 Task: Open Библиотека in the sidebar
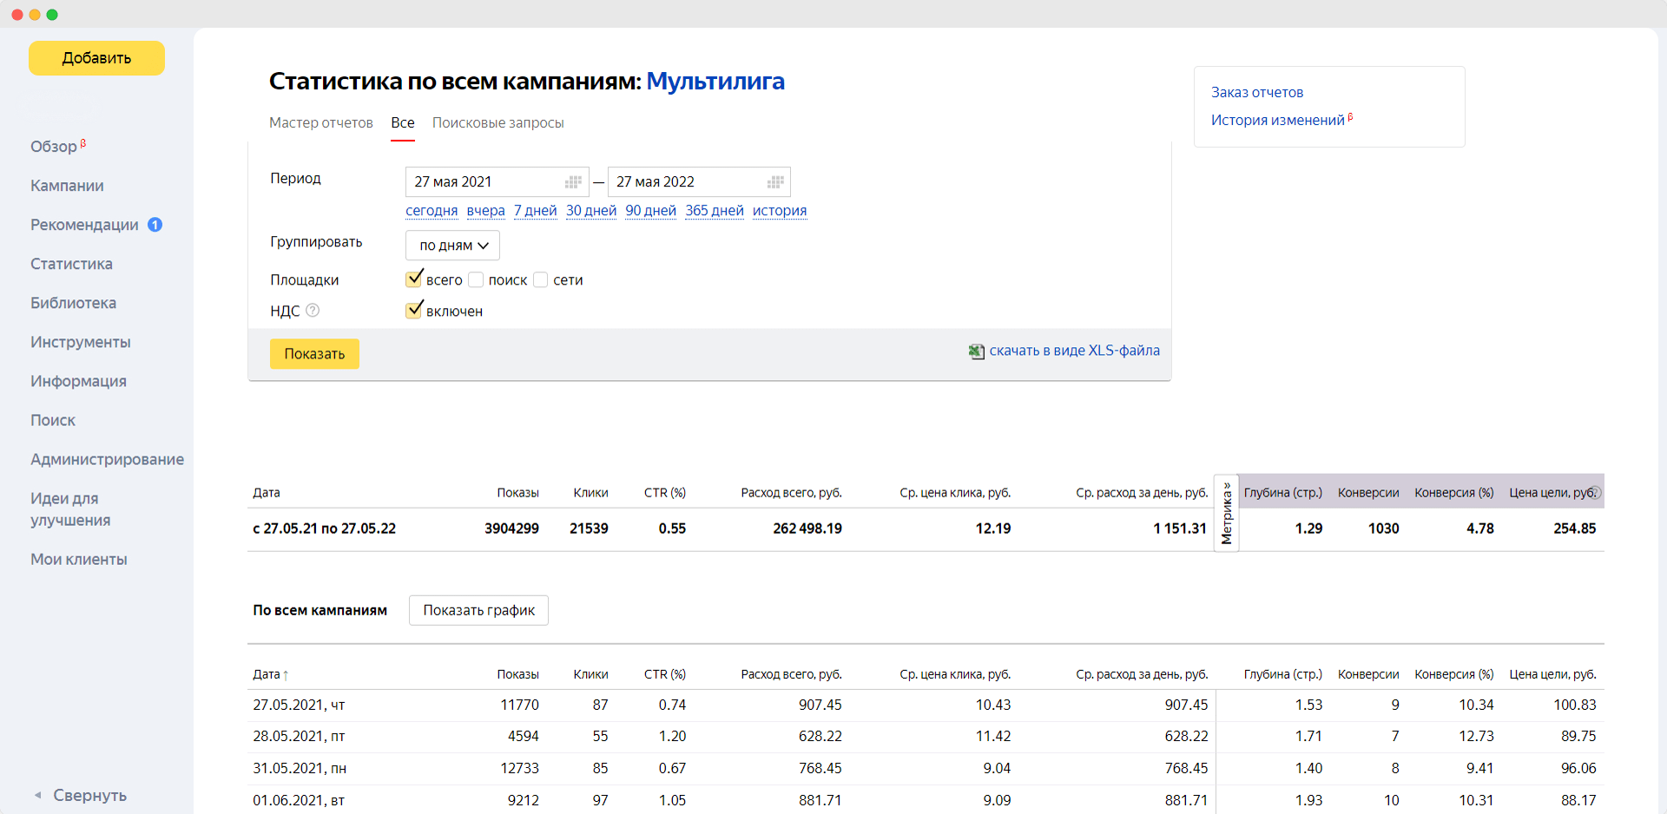(73, 303)
